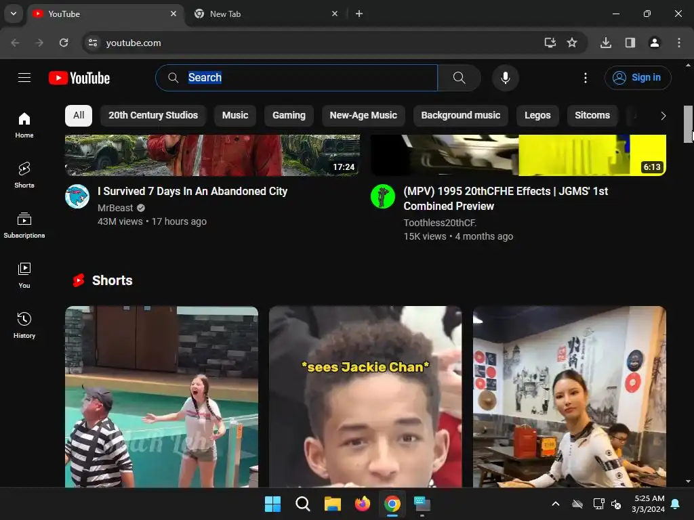Start voice search with the microphone

click(506, 78)
